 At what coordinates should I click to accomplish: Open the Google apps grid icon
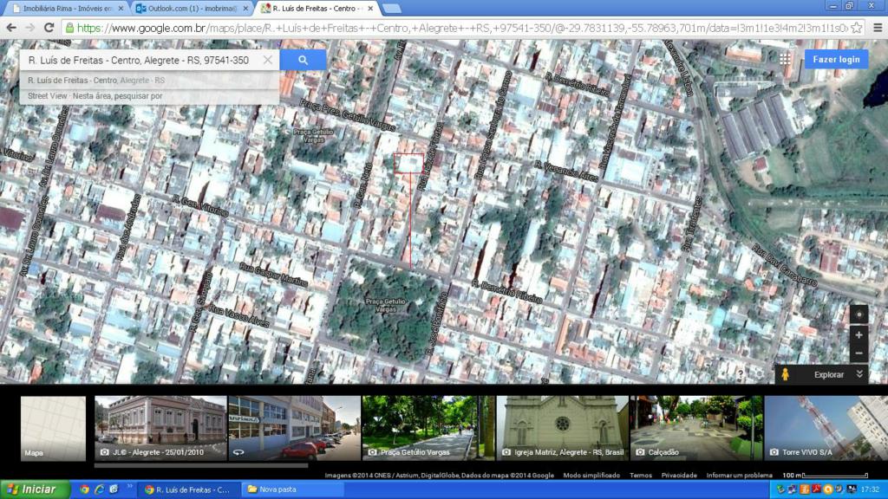(x=785, y=59)
